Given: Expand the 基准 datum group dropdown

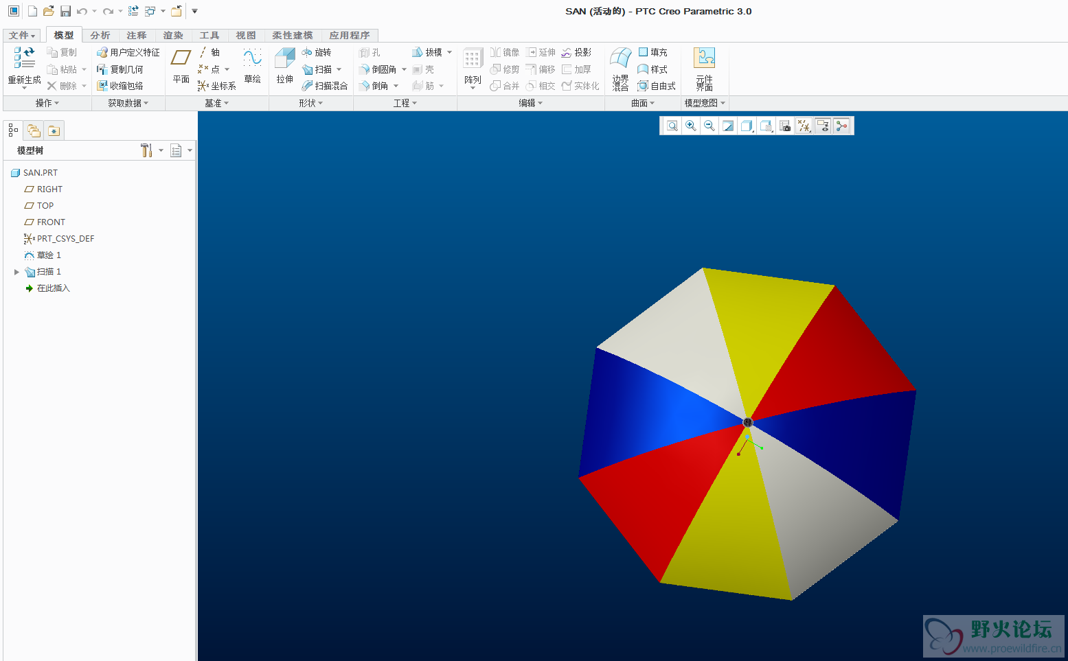Looking at the screenshot, I should click(x=217, y=103).
